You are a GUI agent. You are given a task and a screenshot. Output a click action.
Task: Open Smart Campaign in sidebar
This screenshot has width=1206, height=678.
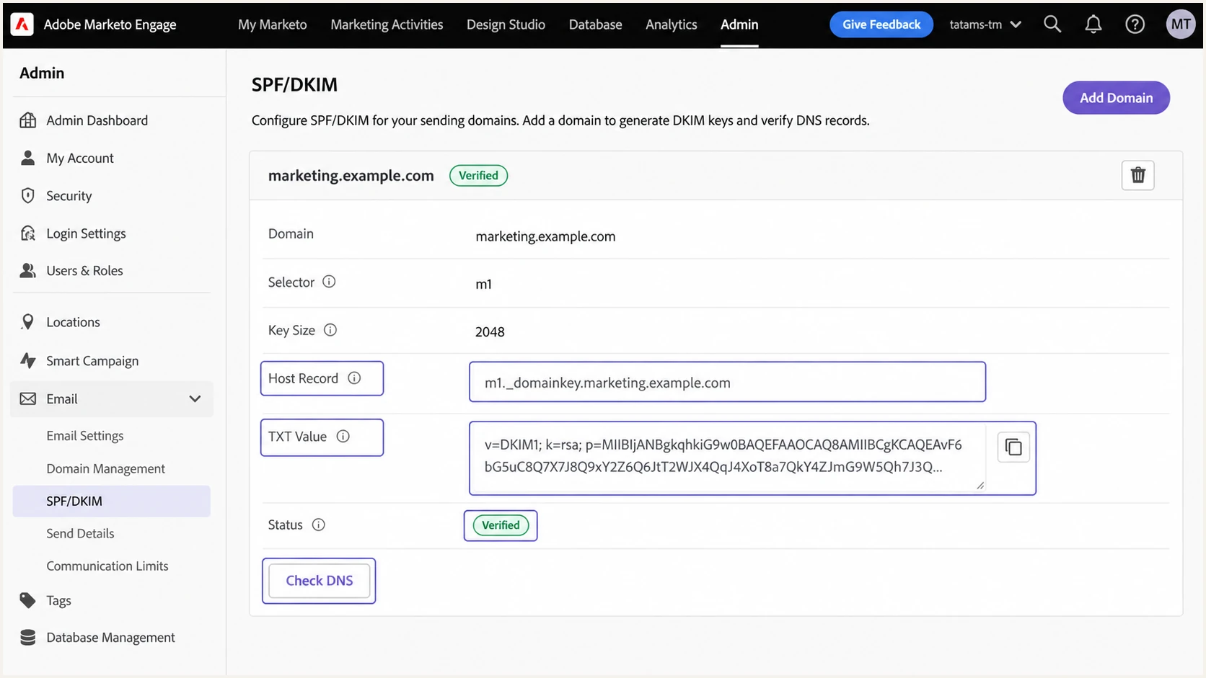click(x=92, y=361)
